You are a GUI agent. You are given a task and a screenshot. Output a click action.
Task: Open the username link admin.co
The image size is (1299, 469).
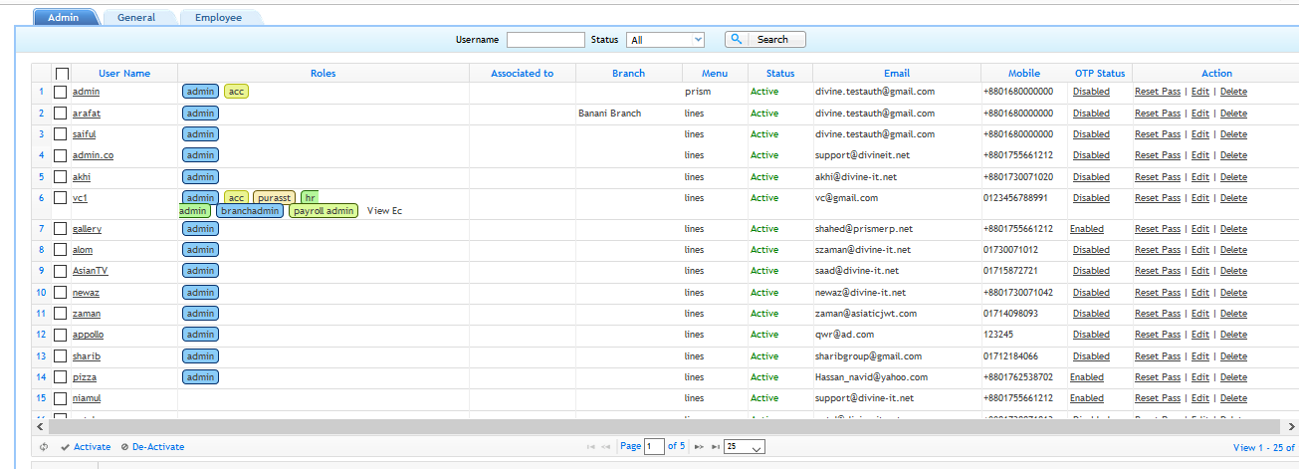click(x=93, y=155)
